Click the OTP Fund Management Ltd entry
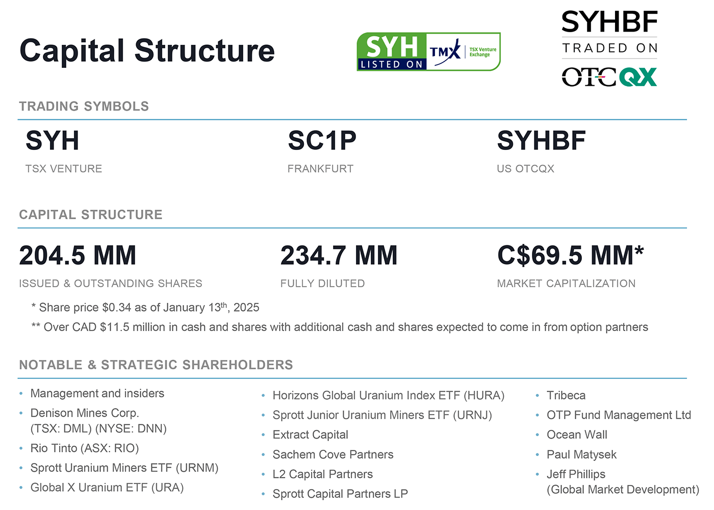 click(x=619, y=416)
